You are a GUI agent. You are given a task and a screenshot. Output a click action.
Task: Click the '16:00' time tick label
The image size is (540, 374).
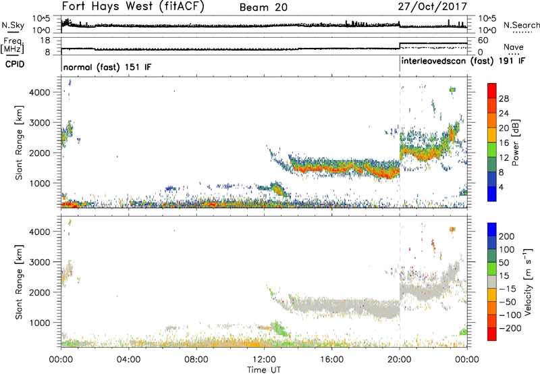click(331, 360)
